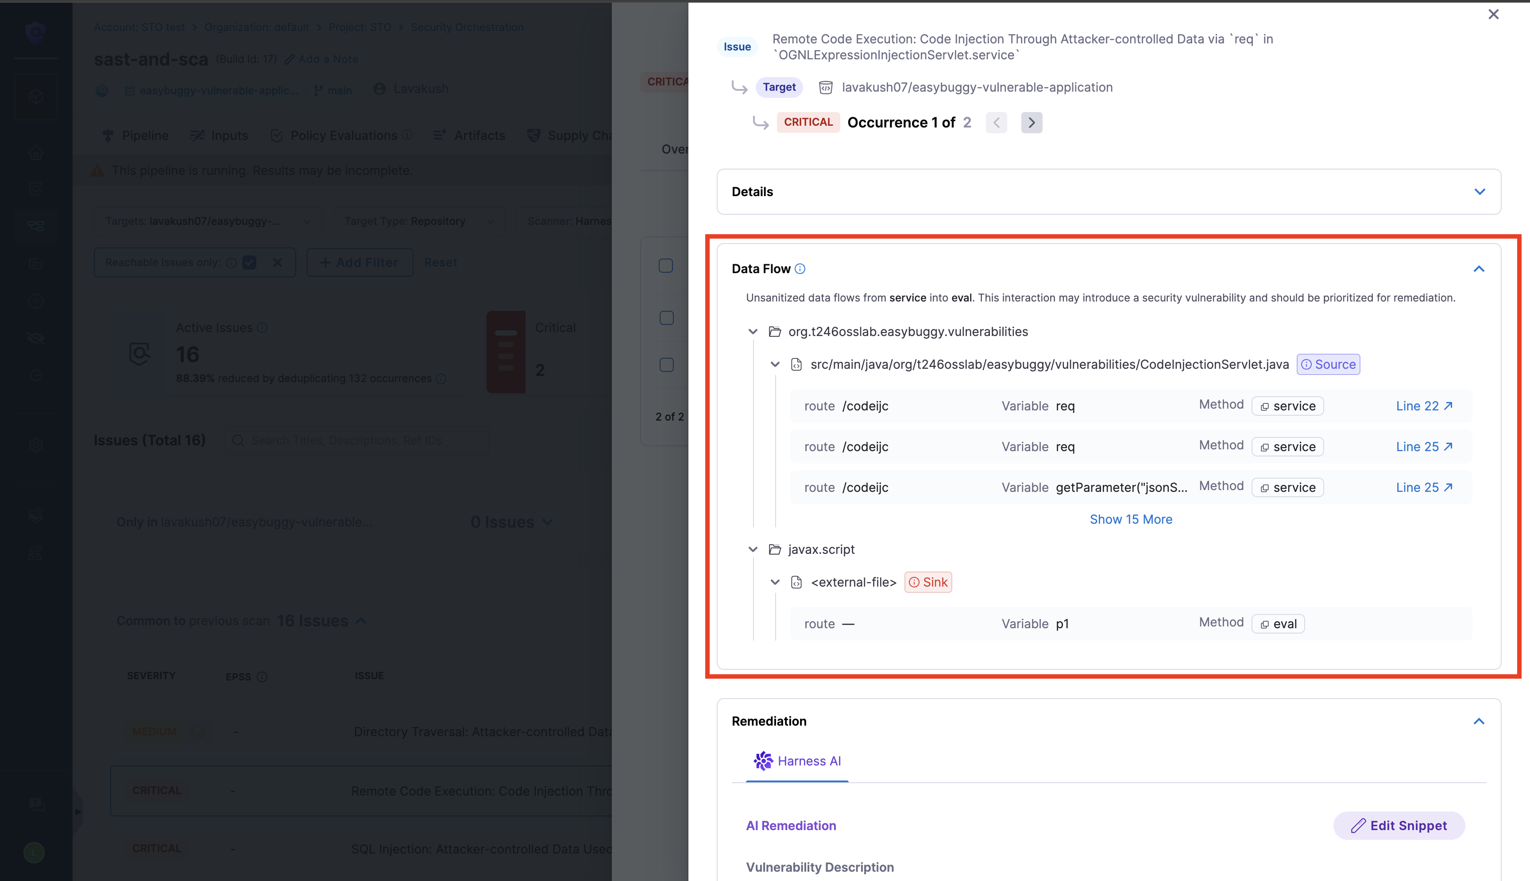This screenshot has height=881, width=1530.
Task: Check the second checkbox in occurrences list
Action: pyautogui.click(x=666, y=318)
